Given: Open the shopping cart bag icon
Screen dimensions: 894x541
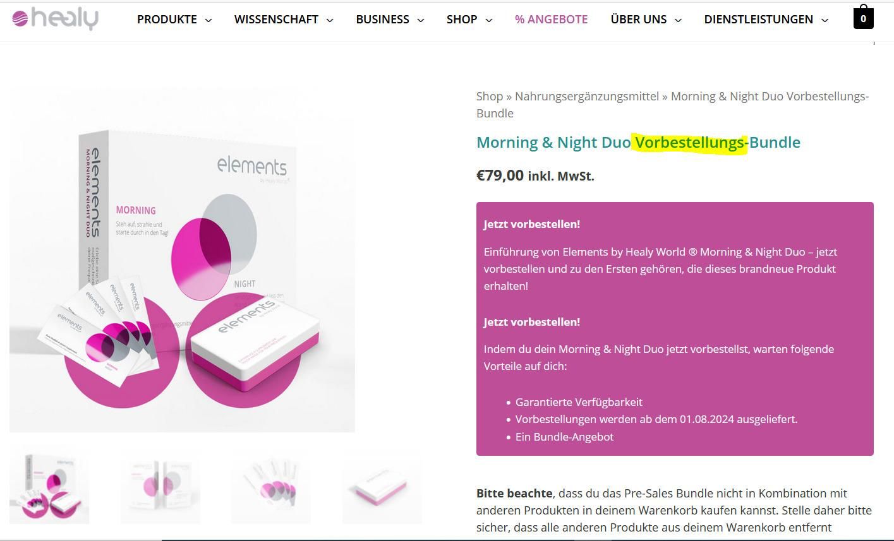Looking at the screenshot, I should coord(863,17).
